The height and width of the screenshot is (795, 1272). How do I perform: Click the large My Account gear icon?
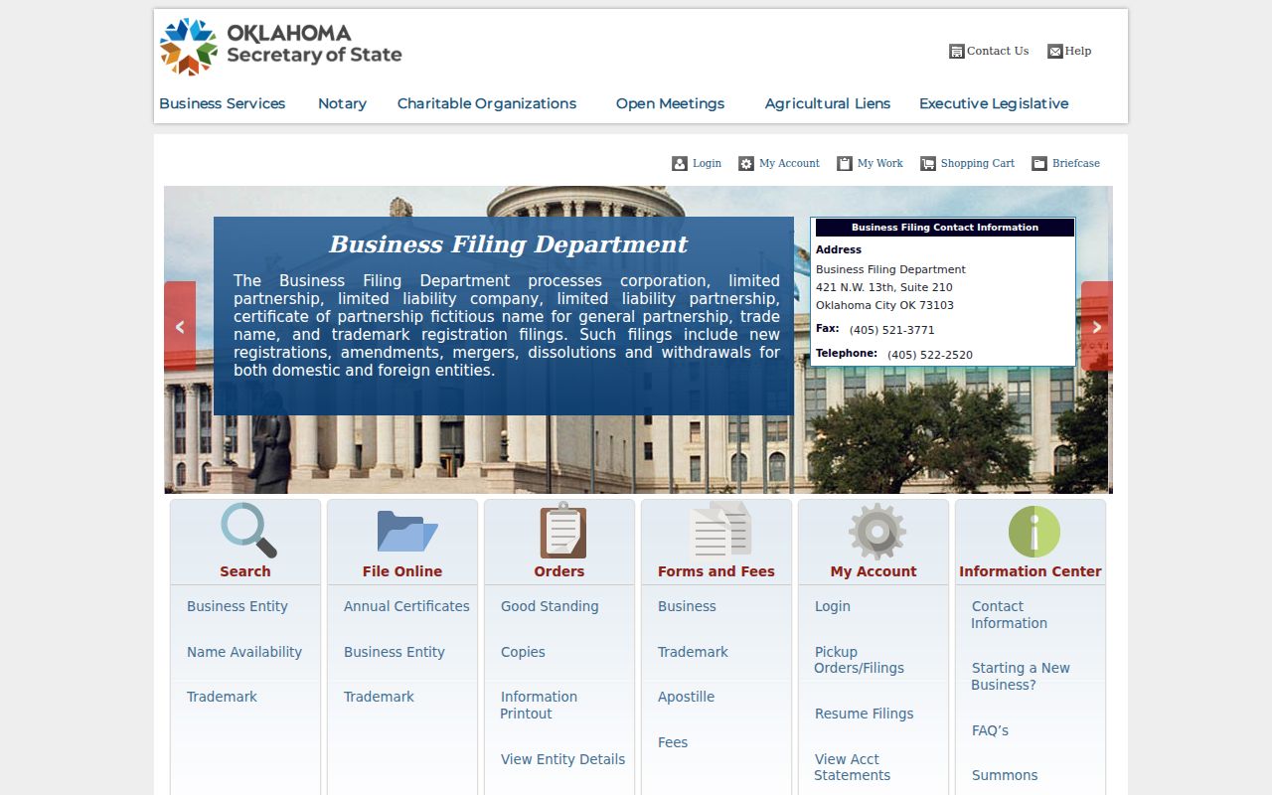click(876, 531)
